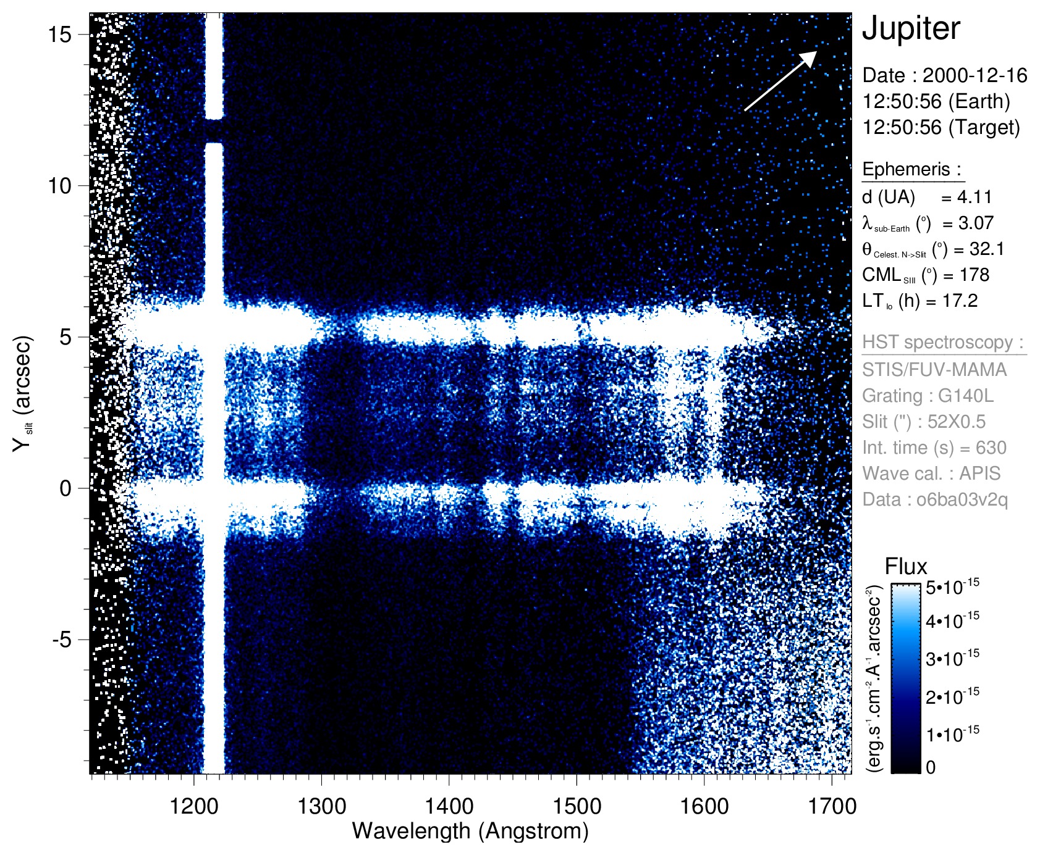The image size is (1040, 855).
Task: Click the y-axis tick label 0
Action: (x=66, y=488)
